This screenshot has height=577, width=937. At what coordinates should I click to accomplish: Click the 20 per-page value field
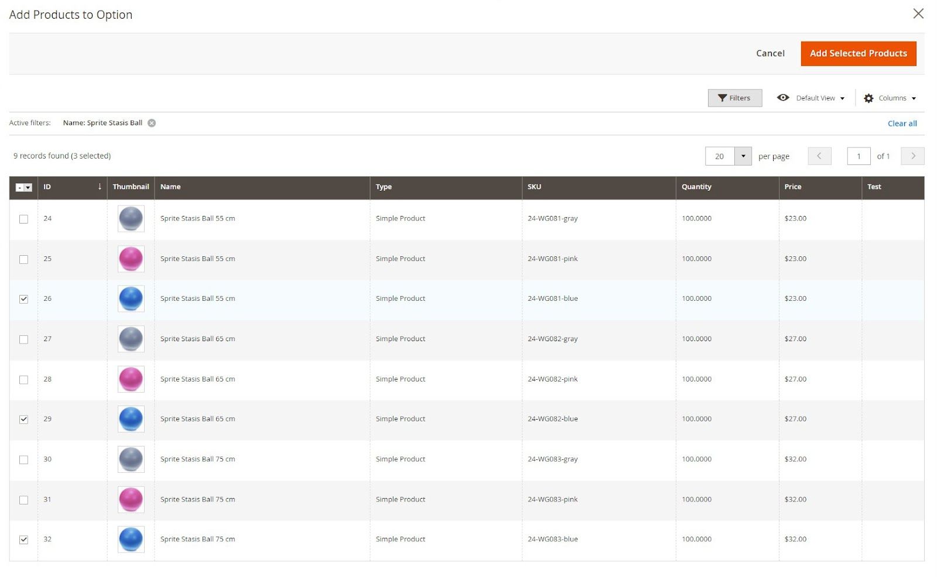(x=720, y=156)
